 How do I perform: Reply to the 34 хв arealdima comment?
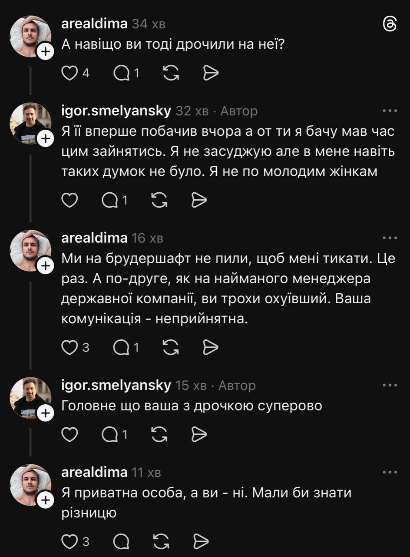tap(121, 73)
